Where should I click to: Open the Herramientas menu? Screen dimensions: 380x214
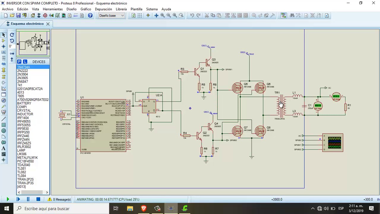pos(53,9)
